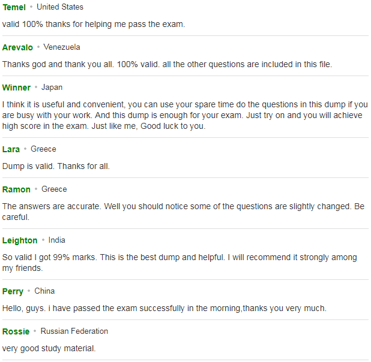Viewport: 371px width, 362px height.
Task: Click reviewer name Leighton
Action: coord(20,240)
